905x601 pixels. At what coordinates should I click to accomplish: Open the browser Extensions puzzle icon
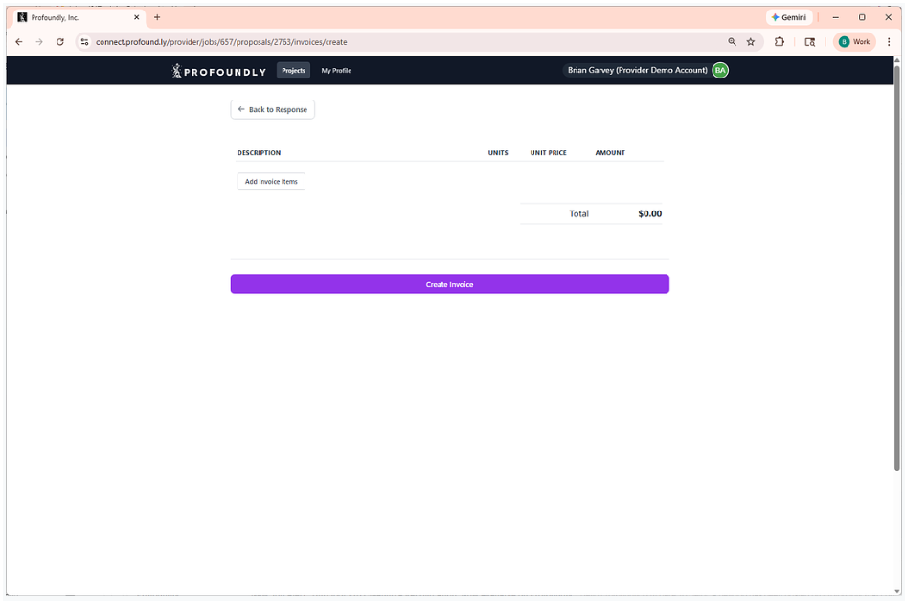click(x=779, y=42)
